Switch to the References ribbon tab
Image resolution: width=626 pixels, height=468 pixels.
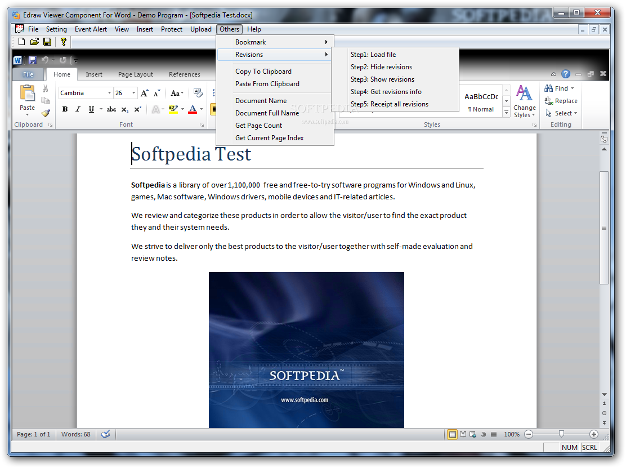click(185, 74)
